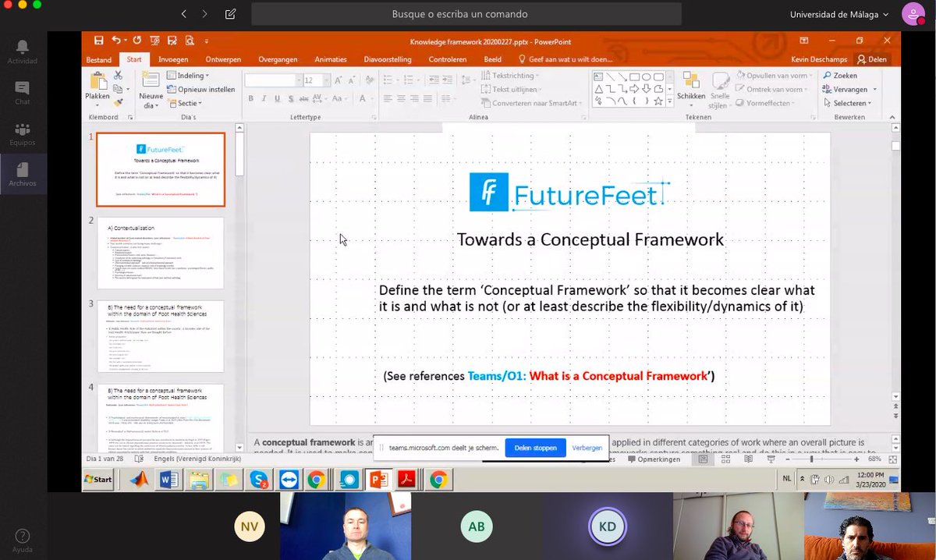
Task: Click 'Geef aan wat u wilt doen' box
Action: click(x=566, y=59)
